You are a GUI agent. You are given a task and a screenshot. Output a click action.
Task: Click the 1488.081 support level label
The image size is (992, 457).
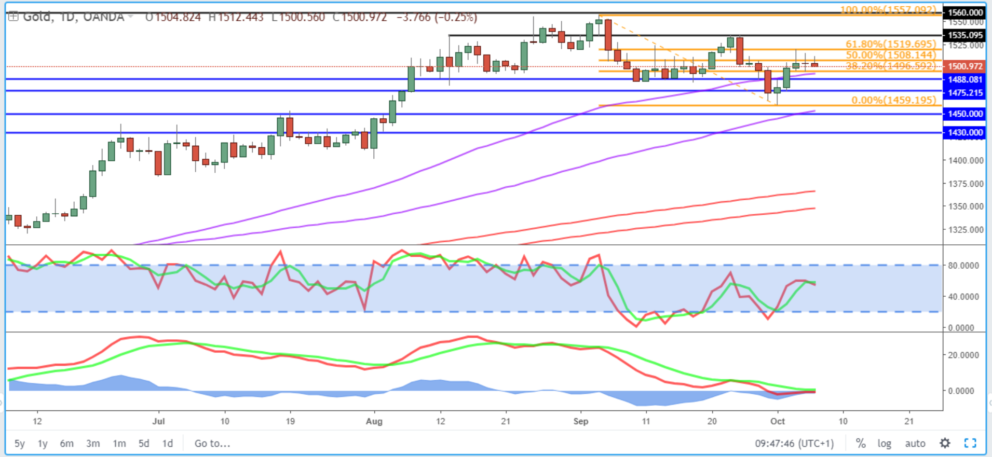click(x=964, y=79)
